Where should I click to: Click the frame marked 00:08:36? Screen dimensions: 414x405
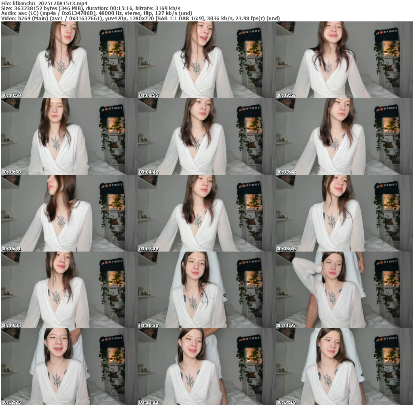coord(344,213)
